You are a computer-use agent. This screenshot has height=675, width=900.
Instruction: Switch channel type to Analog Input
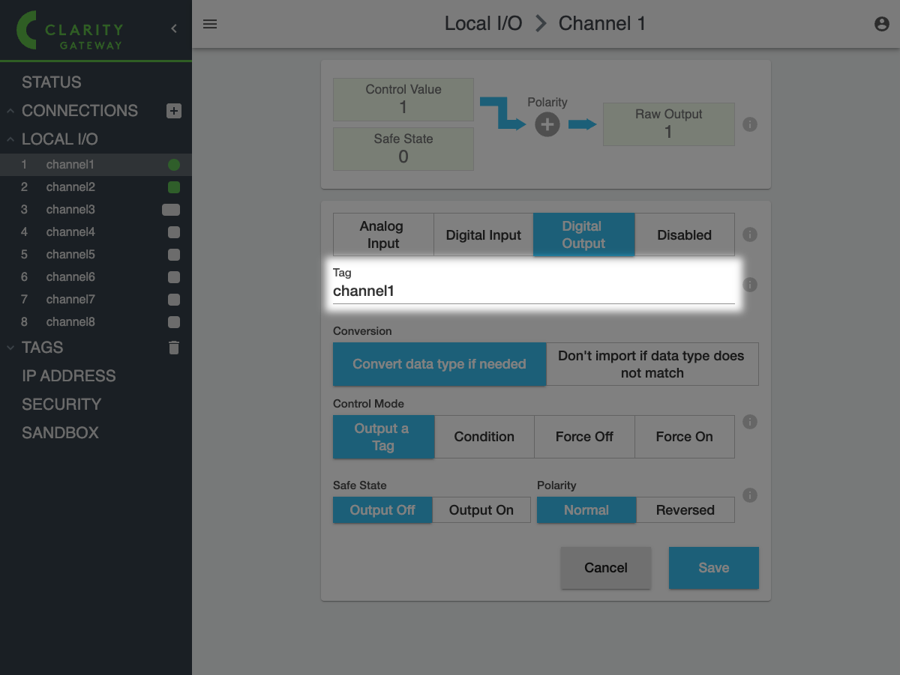pyautogui.click(x=383, y=234)
